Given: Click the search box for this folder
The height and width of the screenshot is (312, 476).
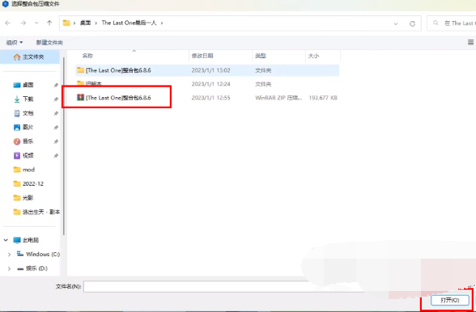Looking at the screenshot, I should point(451,23).
